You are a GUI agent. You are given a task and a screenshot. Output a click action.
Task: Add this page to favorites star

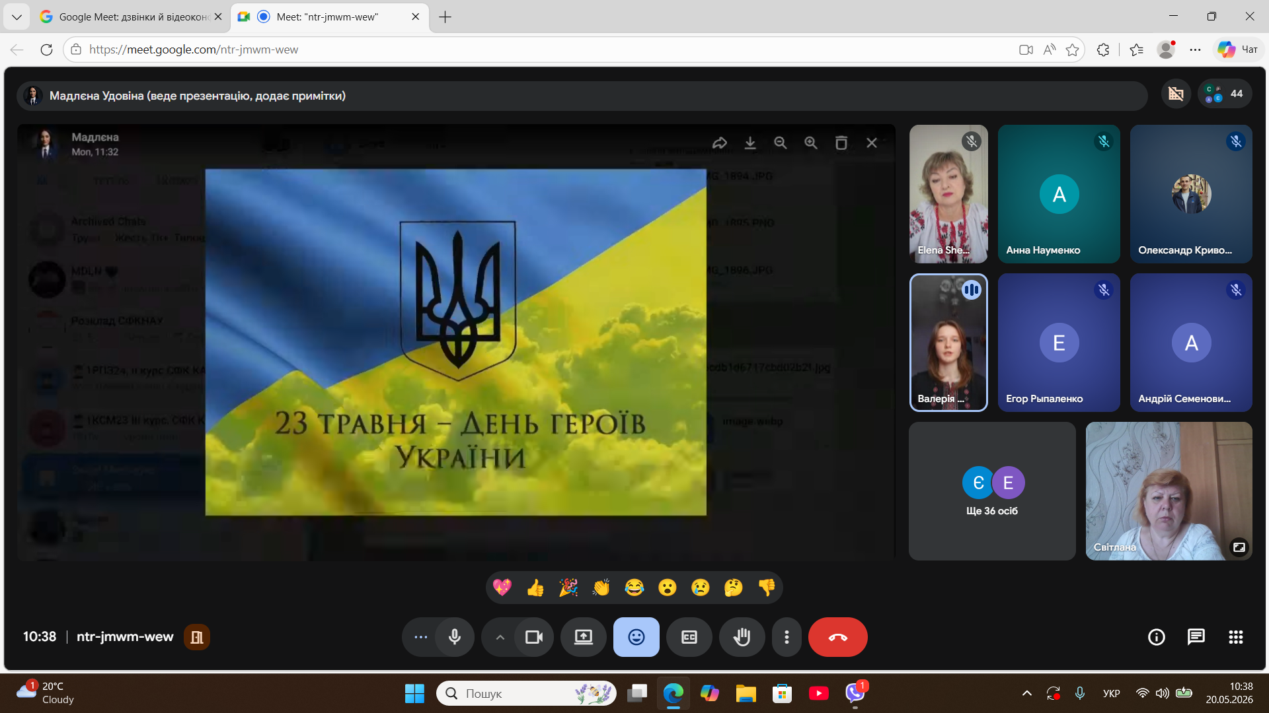[x=1072, y=50]
